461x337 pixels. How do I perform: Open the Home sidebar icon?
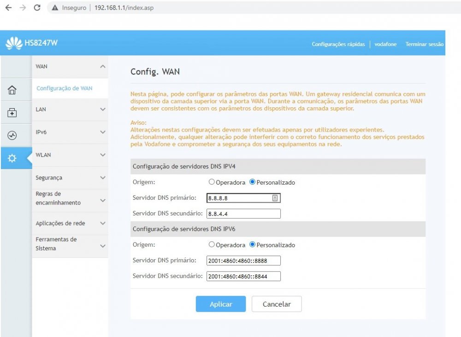pos(12,90)
